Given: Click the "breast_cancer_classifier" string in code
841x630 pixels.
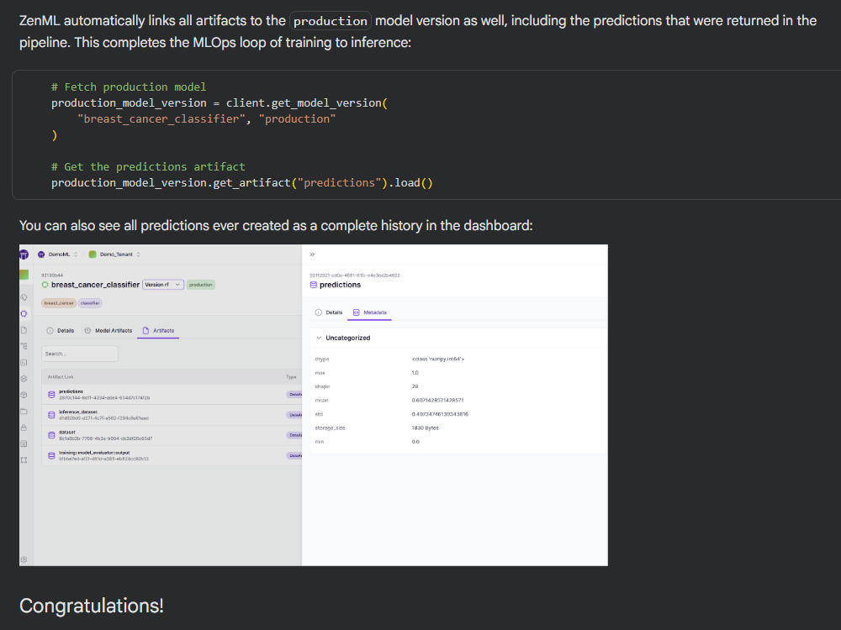Looking at the screenshot, I should 161,119.
